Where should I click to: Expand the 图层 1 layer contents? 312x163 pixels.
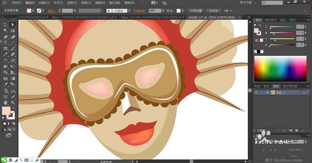click(x=267, y=93)
